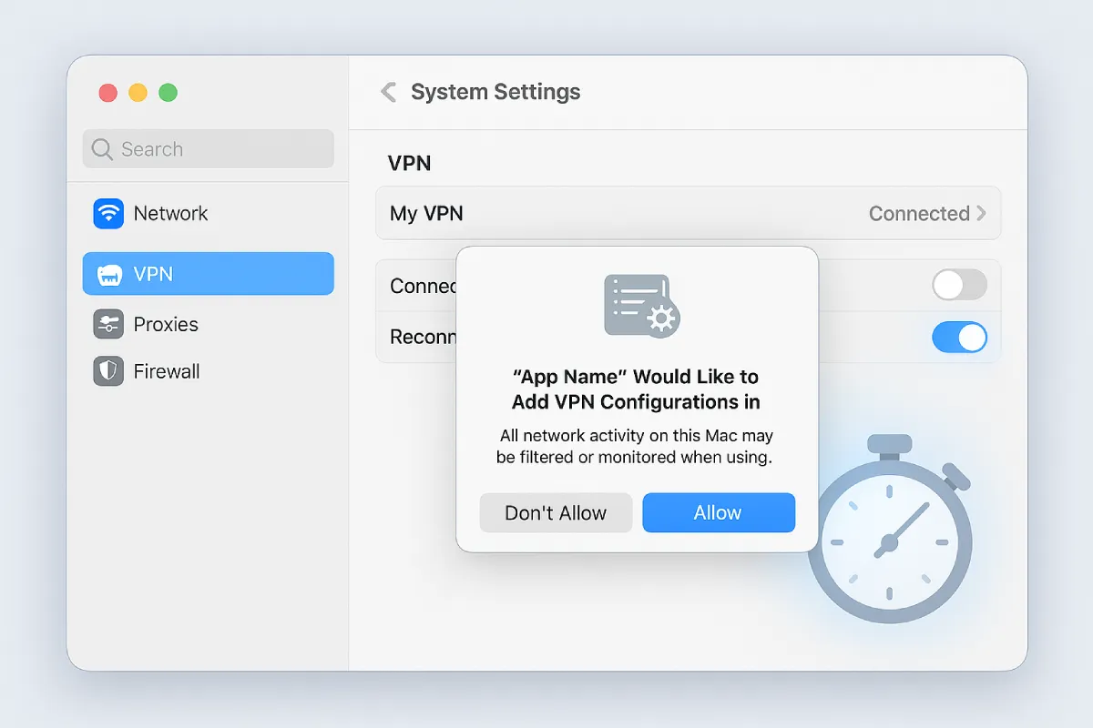Viewport: 1093px width, 728px height.
Task: Enable the switched-off toggle below My VPN
Action: [x=959, y=285]
